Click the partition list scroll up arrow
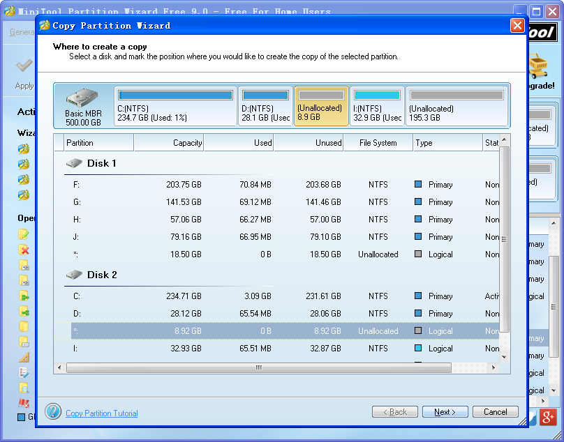This screenshot has width=564, height=442. 504,139
